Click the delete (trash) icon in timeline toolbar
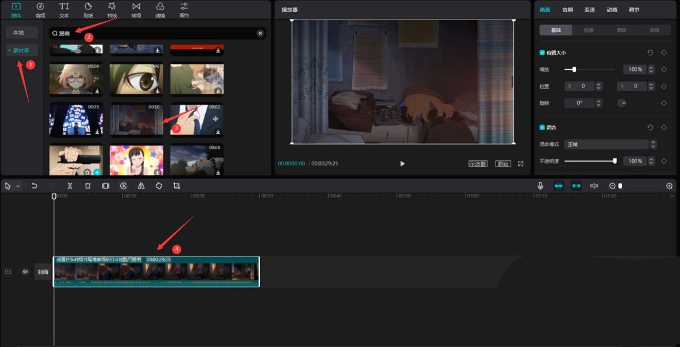Image resolution: width=680 pixels, height=347 pixels. (x=88, y=186)
